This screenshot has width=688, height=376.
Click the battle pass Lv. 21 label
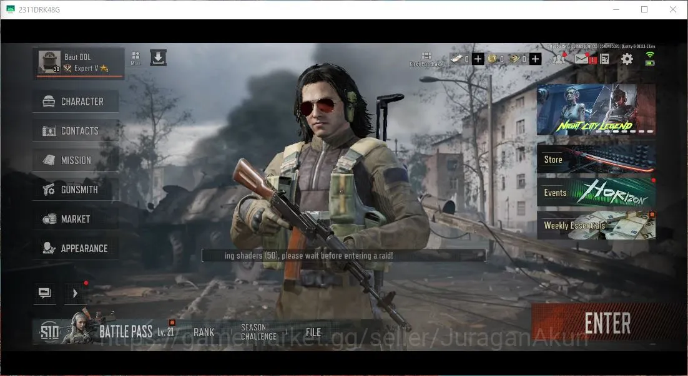coord(166,332)
